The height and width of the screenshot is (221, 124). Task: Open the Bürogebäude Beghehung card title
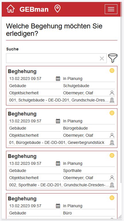point(22,114)
